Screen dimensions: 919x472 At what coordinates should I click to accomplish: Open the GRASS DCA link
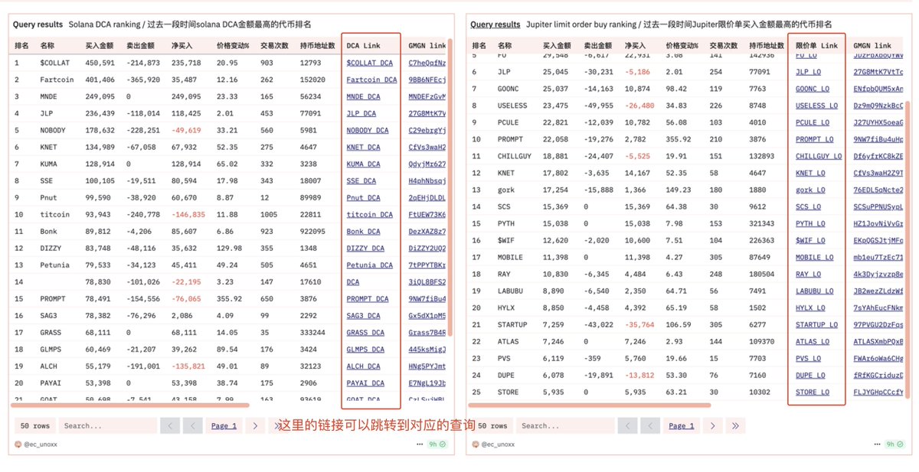[x=365, y=332]
